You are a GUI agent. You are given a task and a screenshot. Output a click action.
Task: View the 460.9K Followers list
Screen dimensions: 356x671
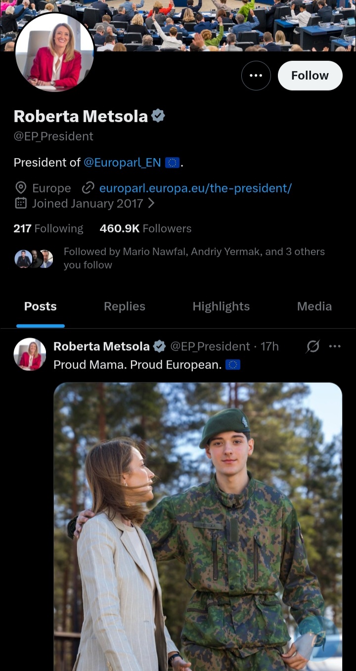pos(145,228)
